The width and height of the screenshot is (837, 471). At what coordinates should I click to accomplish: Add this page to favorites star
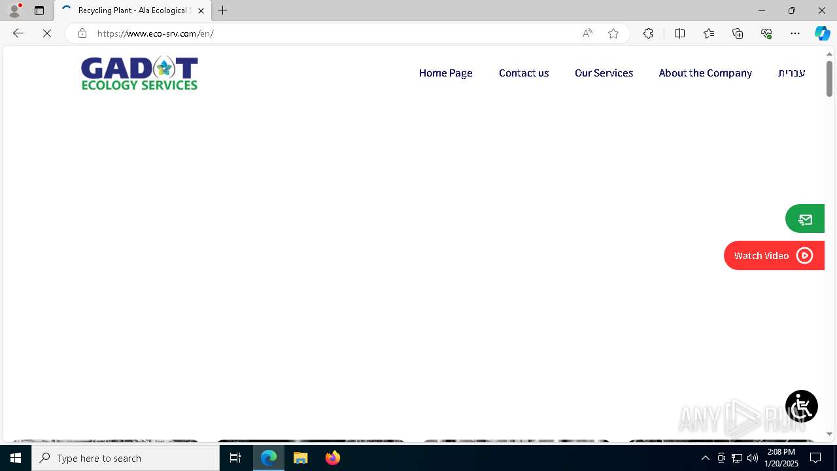[x=613, y=33]
